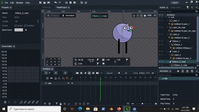The width and height of the screenshot is (199, 112).
Task: Click the padlock icon in timeline footer
Action: pyautogui.click(x=61, y=104)
